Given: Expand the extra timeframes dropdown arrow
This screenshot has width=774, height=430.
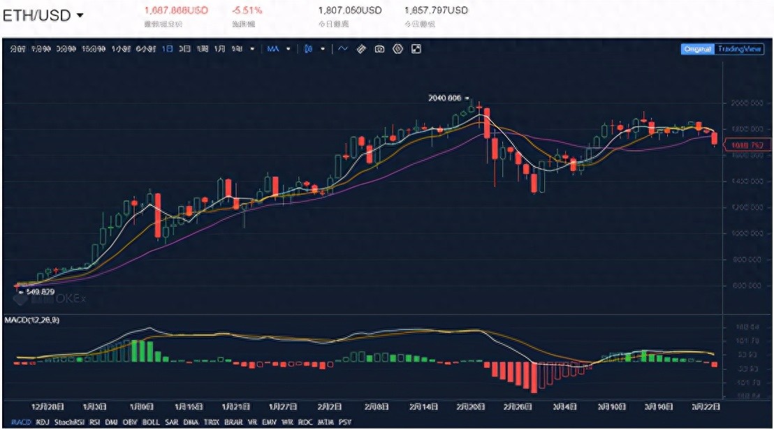Looking at the screenshot, I should pos(252,49).
